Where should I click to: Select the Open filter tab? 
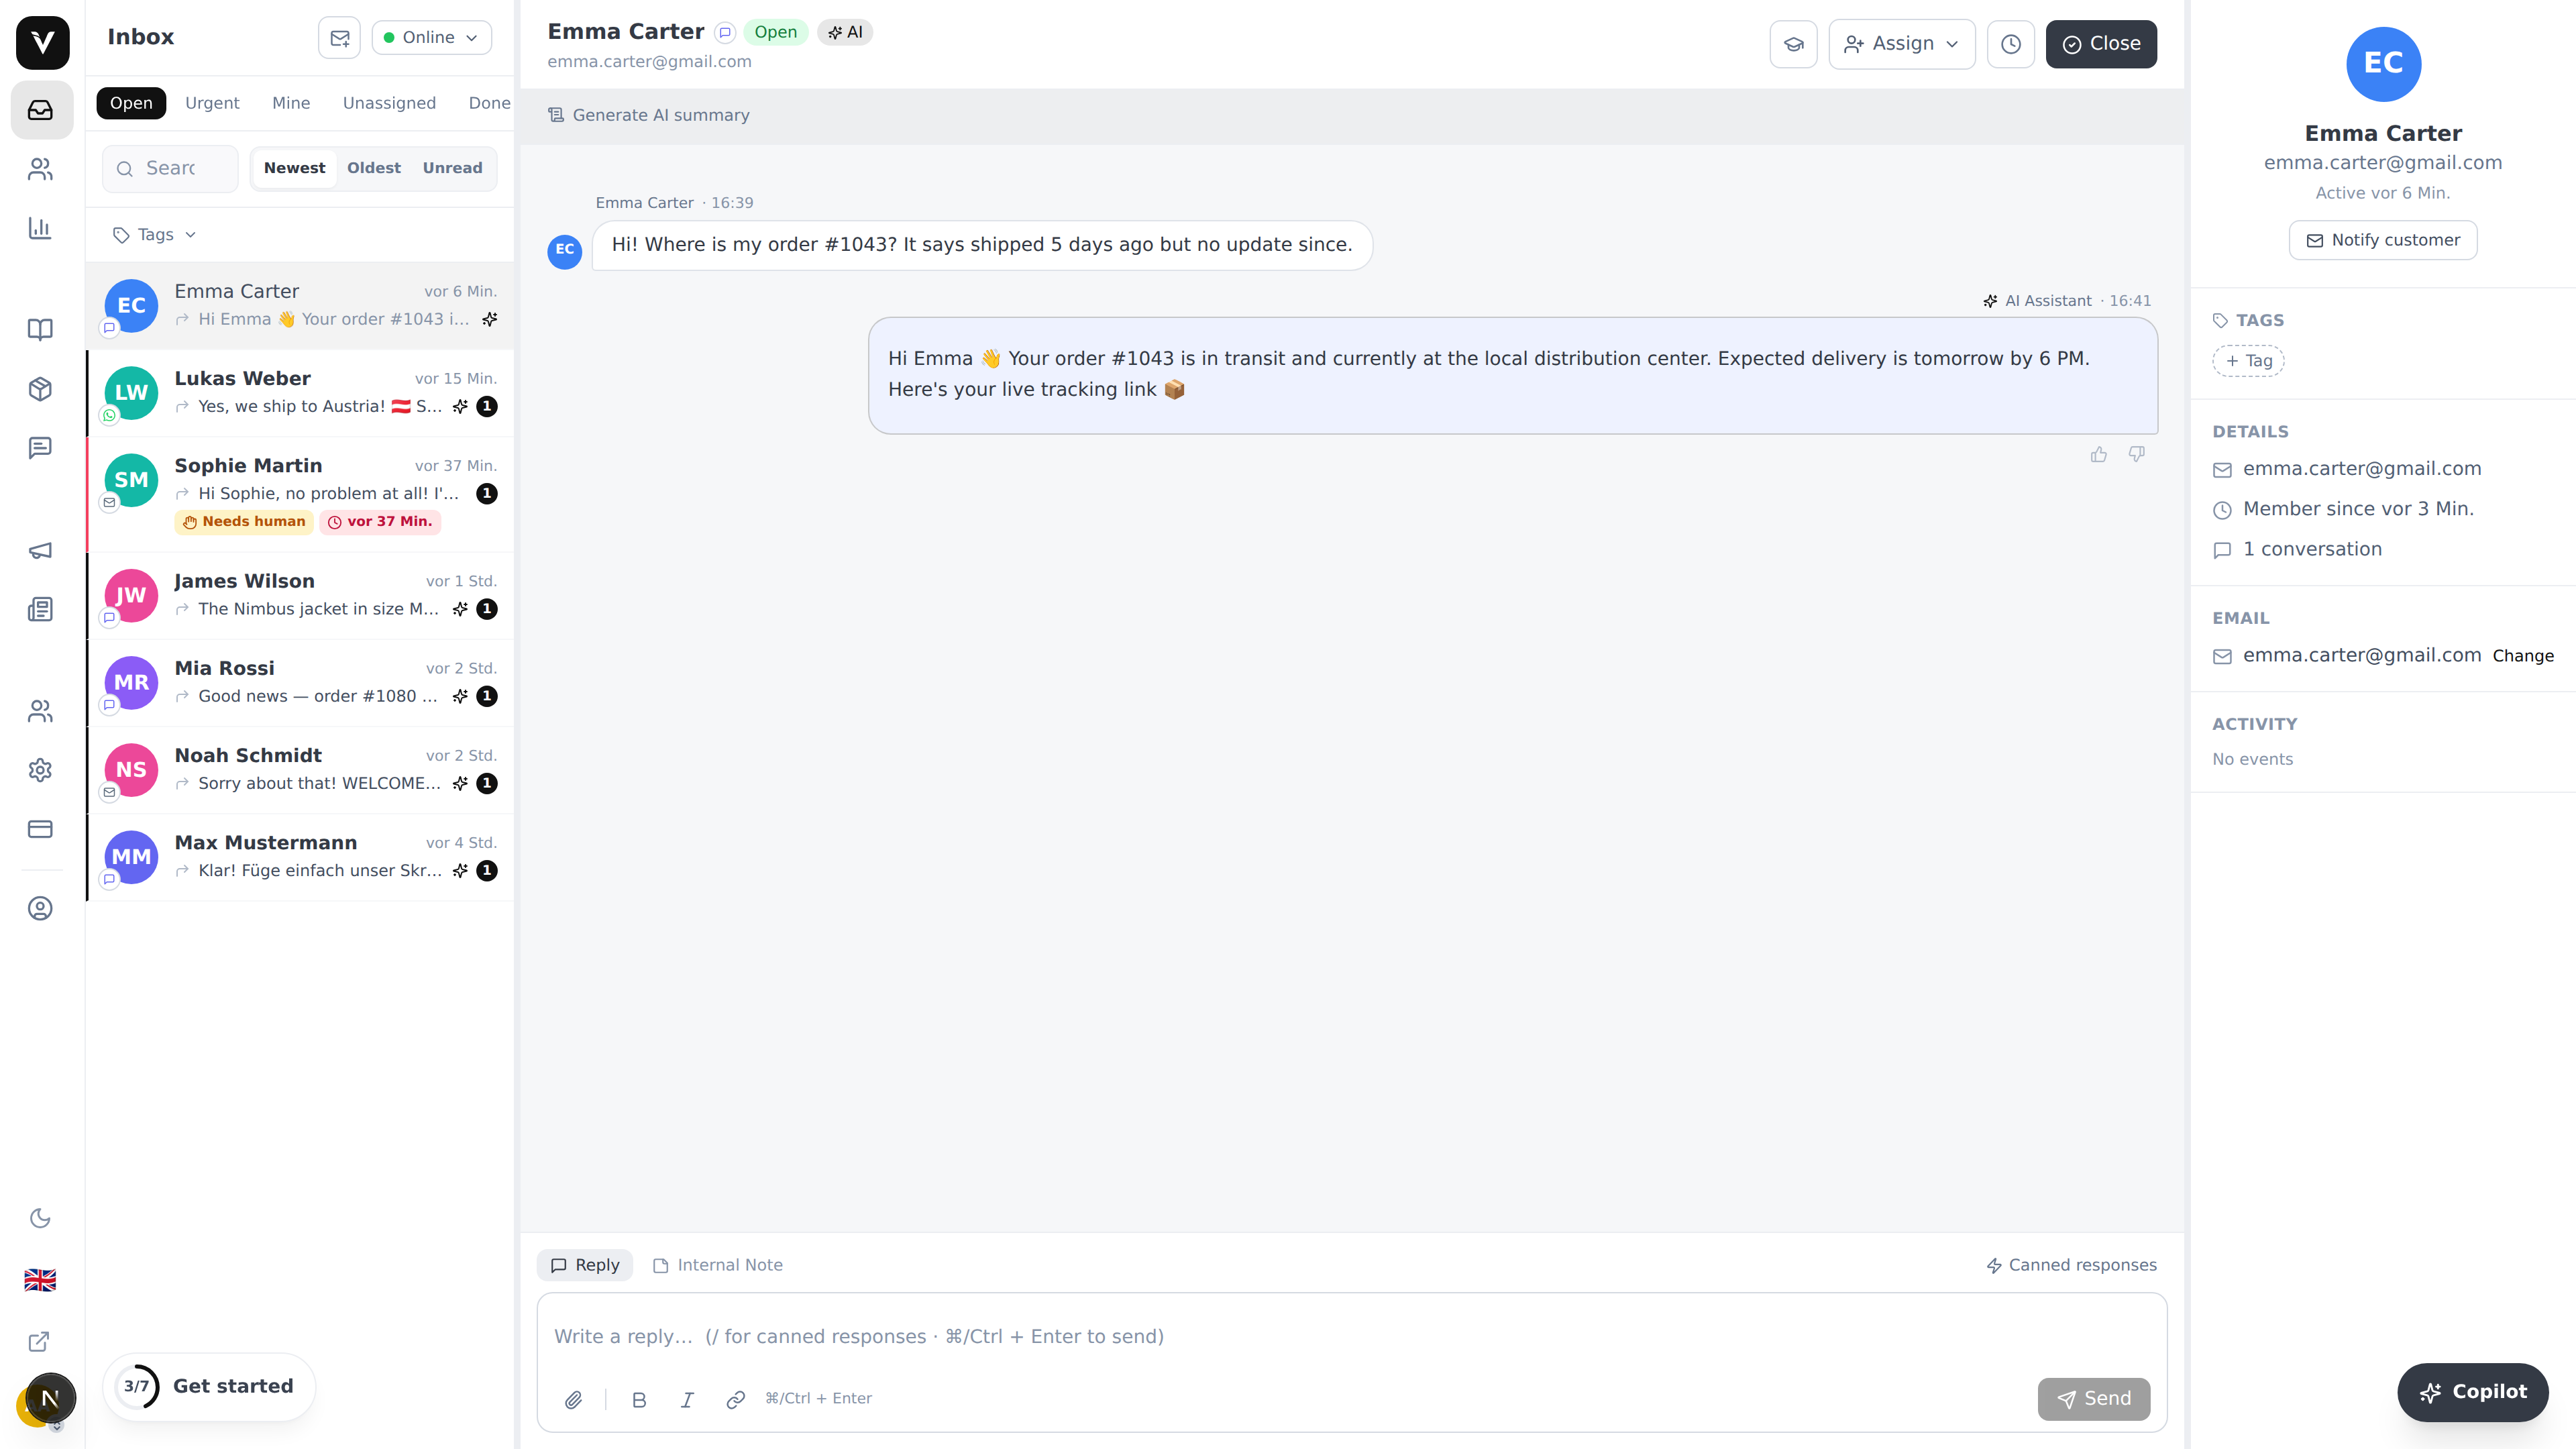tap(131, 103)
